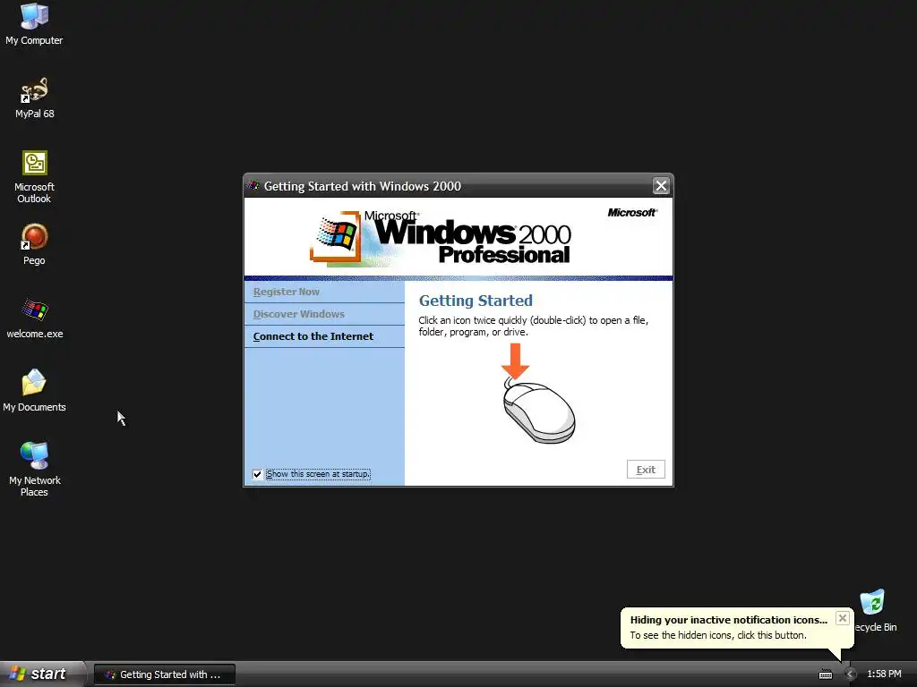Click the Getting Started taskbar button
The height and width of the screenshot is (687, 917).
[x=165, y=674]
